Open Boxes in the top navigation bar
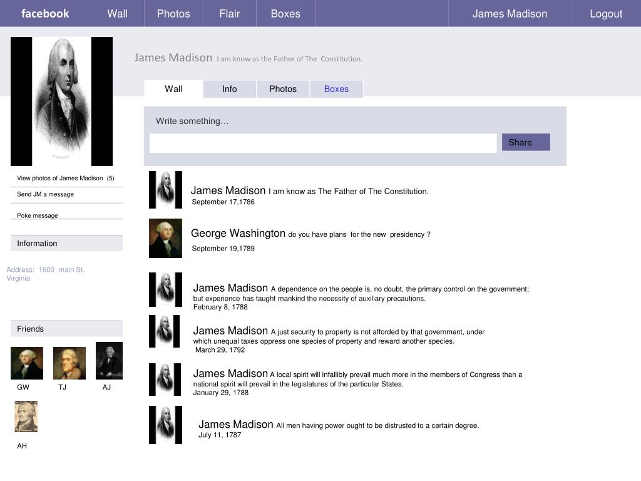The height and width of the screenshot is (481, 641). (x=285, y=14)
